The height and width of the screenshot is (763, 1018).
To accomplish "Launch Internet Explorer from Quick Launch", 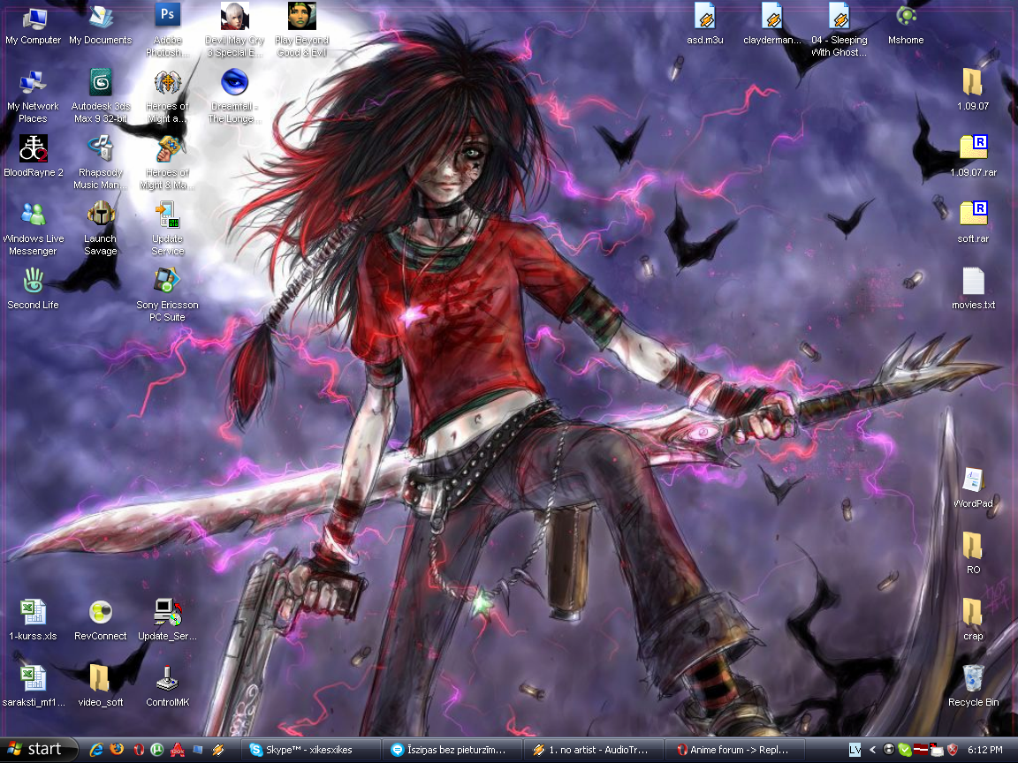I will click(96, 750).
